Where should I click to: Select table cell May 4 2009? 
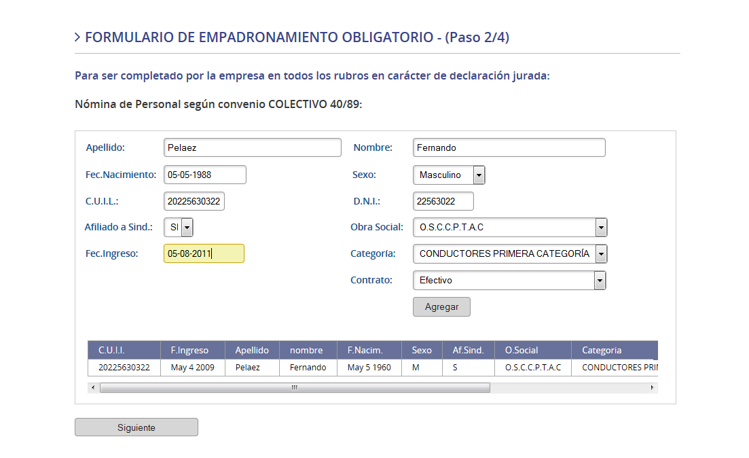(x=192, y=368)
